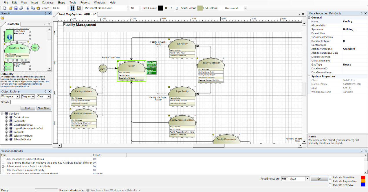Click the Print toolbar icon

coord(21,8)
